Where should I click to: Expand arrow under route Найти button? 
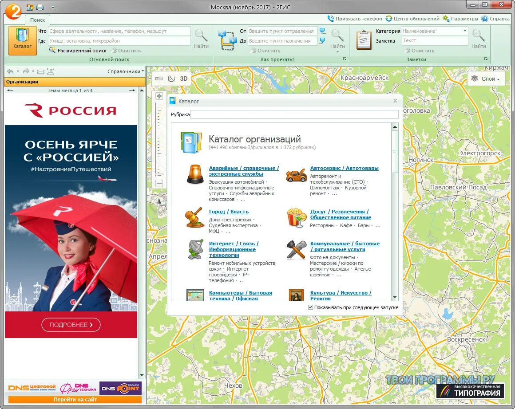tap(338, 51)
